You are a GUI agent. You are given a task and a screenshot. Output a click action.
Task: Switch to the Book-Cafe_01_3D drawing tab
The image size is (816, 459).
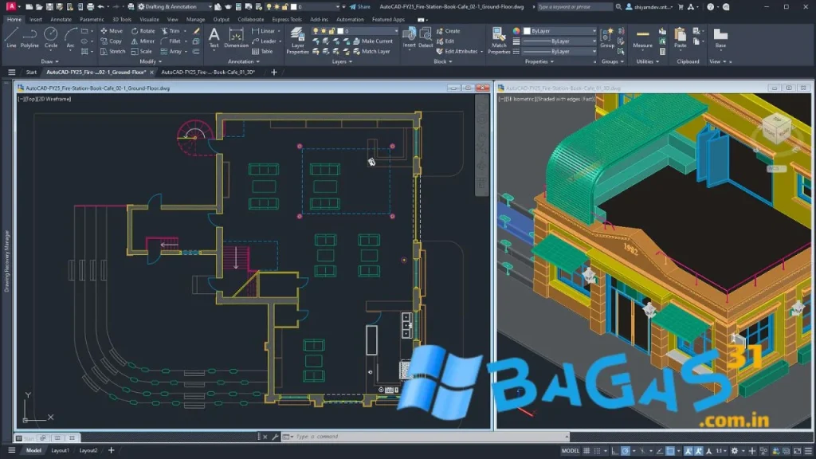click(x=208, y=73)
